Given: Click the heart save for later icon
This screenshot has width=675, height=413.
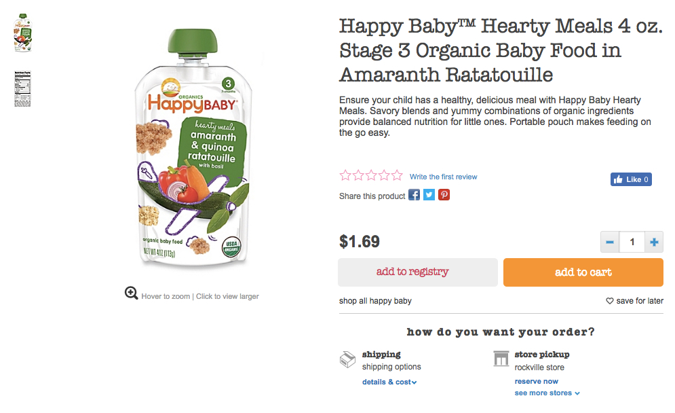Looking at the screenshot, I should click(x=610, y=301).
